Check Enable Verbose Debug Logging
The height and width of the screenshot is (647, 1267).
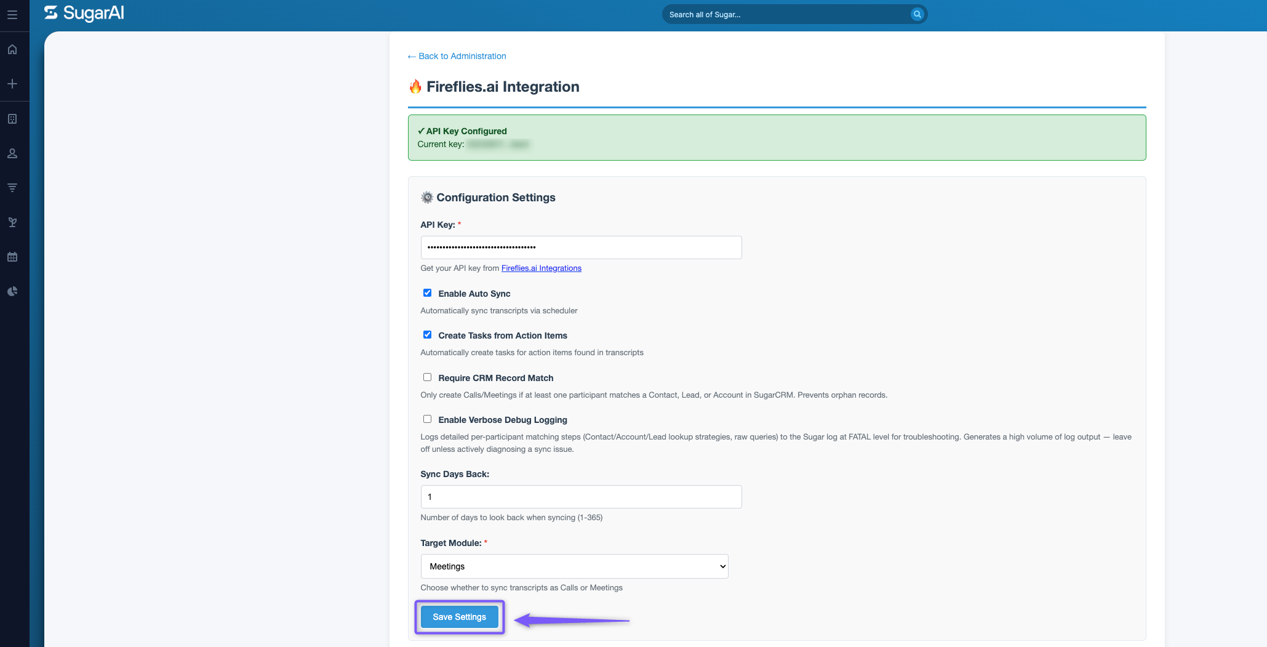pyautogui.click(x=427, y=419)
